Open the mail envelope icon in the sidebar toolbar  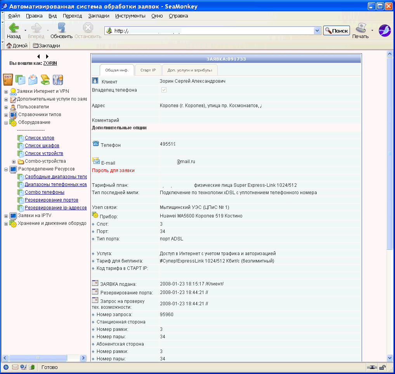(33, 80)
